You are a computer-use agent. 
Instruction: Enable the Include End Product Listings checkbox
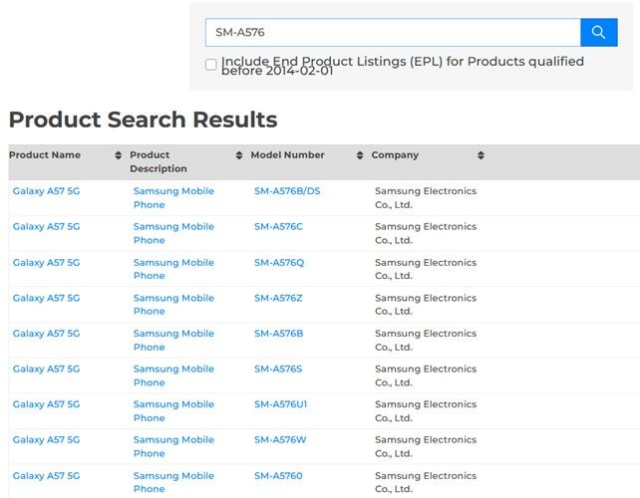point(211,65)
